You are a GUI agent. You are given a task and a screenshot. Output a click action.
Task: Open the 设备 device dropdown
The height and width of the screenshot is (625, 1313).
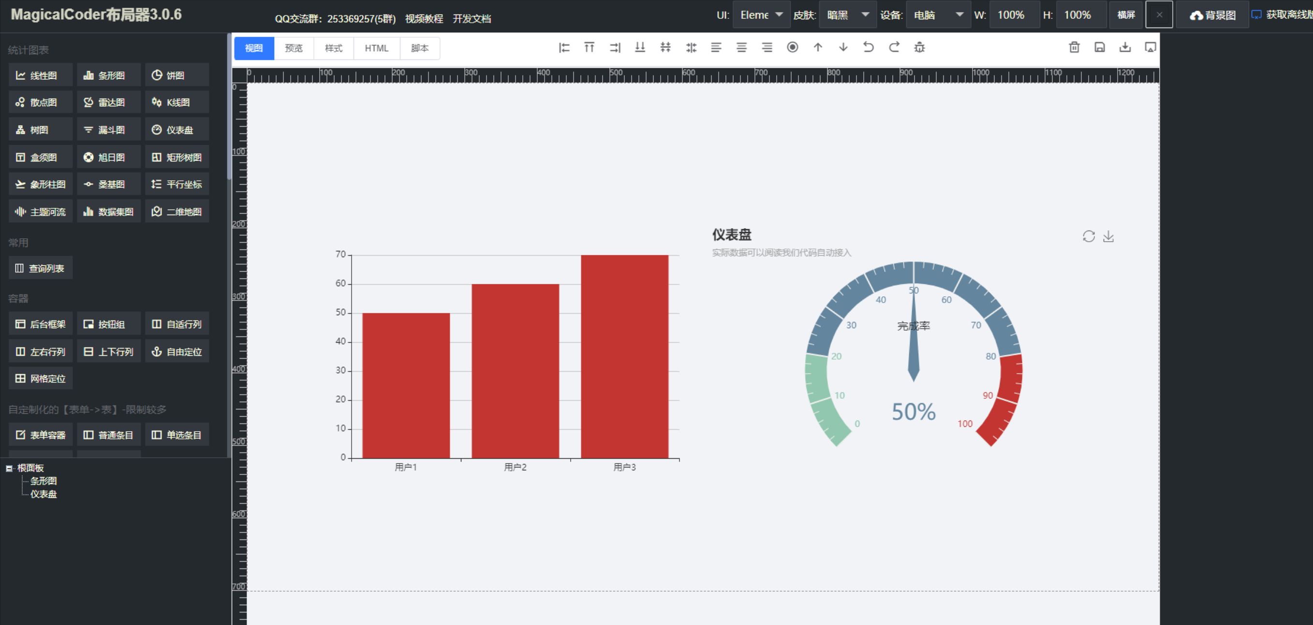pyautogui.click(x=938, y=15)
